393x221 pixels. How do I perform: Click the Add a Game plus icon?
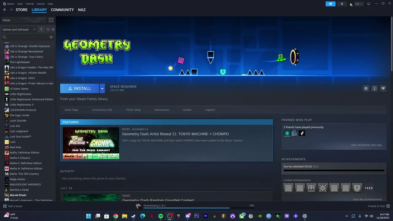5,206
